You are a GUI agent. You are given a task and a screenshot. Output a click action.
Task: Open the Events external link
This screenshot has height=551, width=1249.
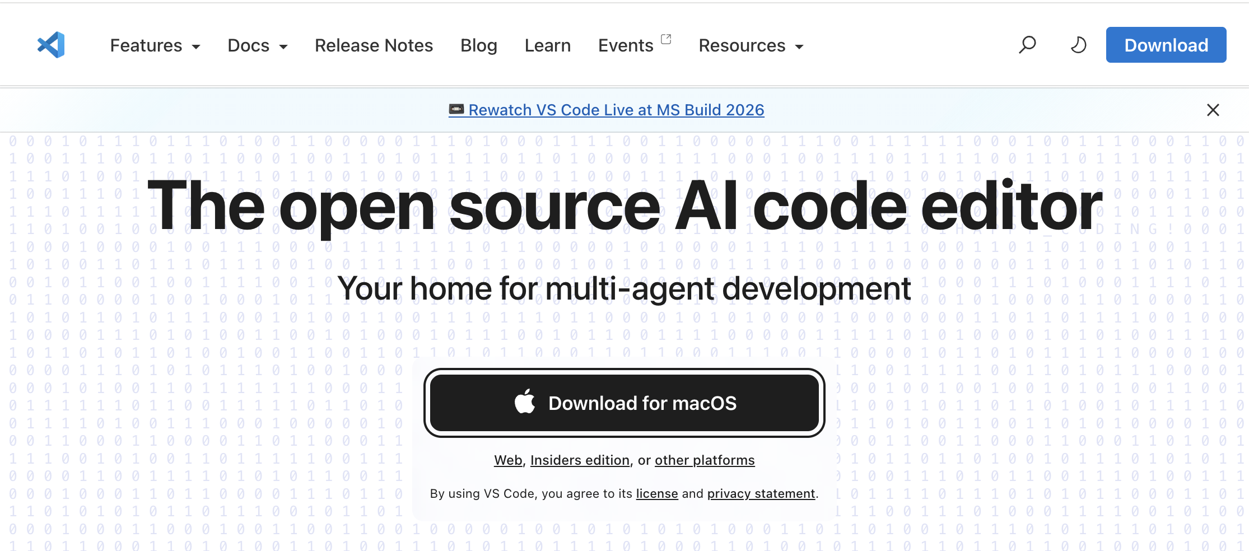pos(634,45)
